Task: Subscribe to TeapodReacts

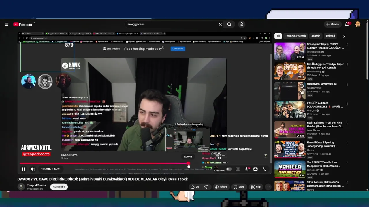Action: coord(59,187)
